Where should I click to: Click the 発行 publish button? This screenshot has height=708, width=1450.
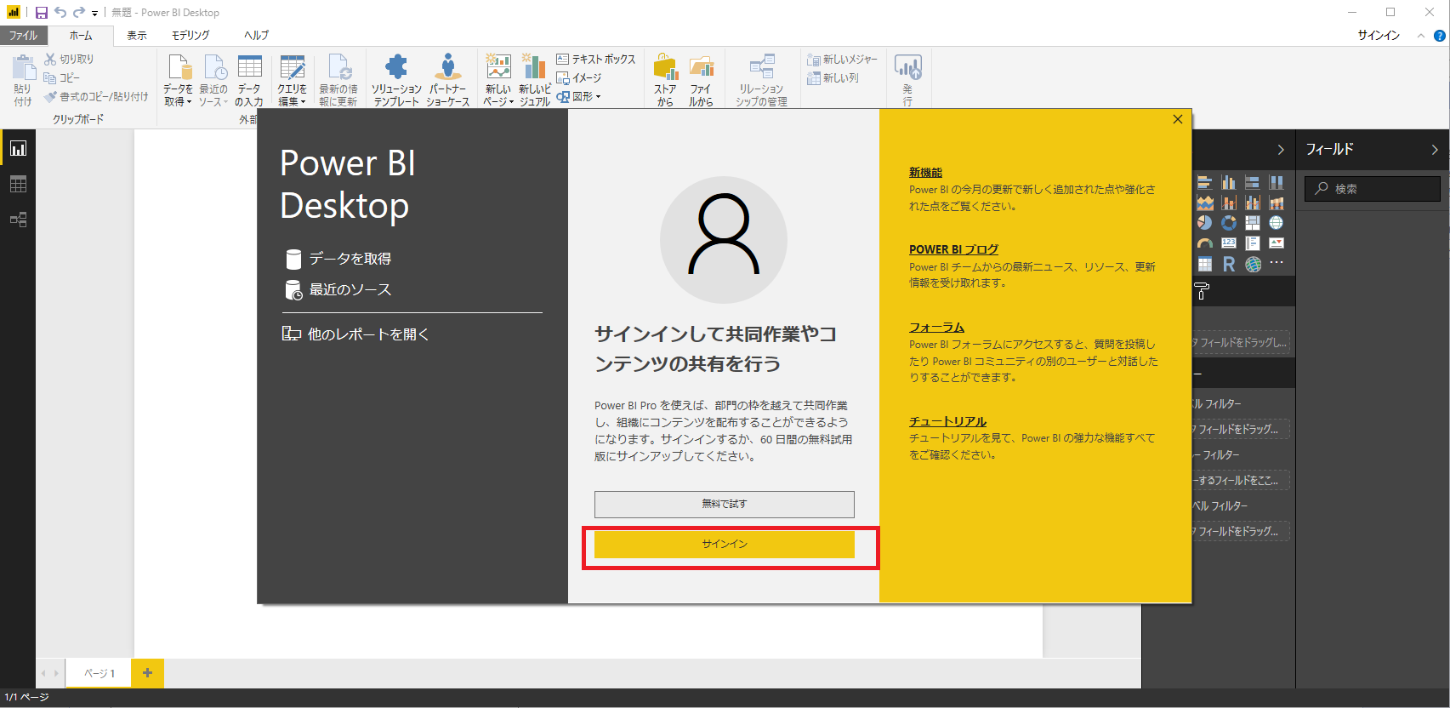(x=907, y=79)
